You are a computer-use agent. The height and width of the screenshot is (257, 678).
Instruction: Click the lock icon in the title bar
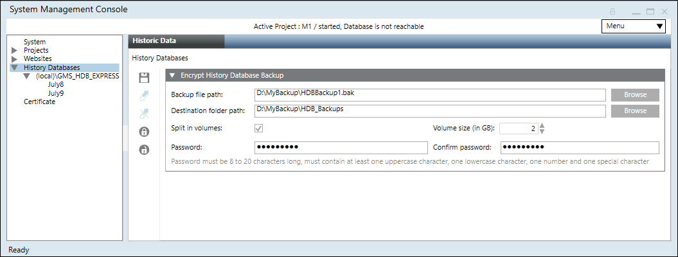pyautogui.click(x=612, y=12)
